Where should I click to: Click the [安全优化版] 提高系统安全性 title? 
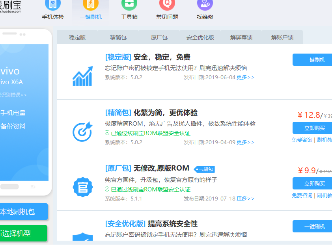coord(151,224)
